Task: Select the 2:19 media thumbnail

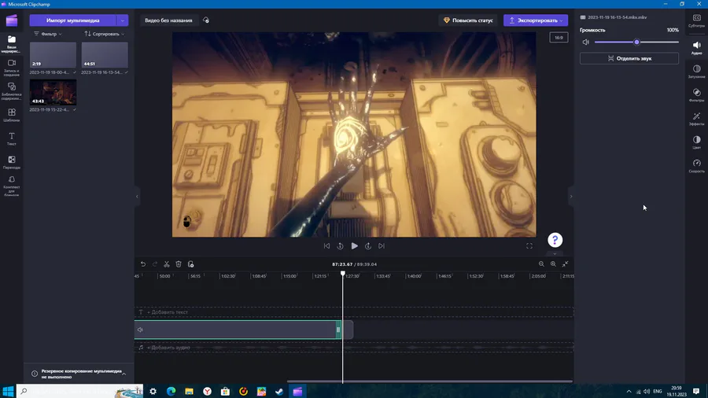Action: 53,54
